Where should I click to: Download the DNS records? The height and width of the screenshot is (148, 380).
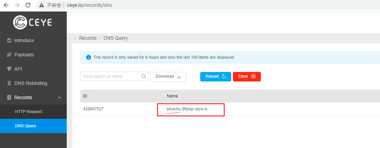[x=168, y=76]
